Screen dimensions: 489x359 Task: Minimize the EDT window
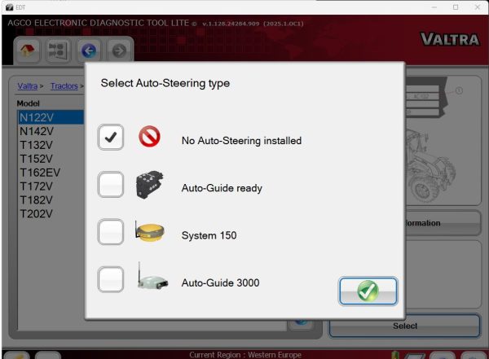pyautogui.click(x=434, y=7)
